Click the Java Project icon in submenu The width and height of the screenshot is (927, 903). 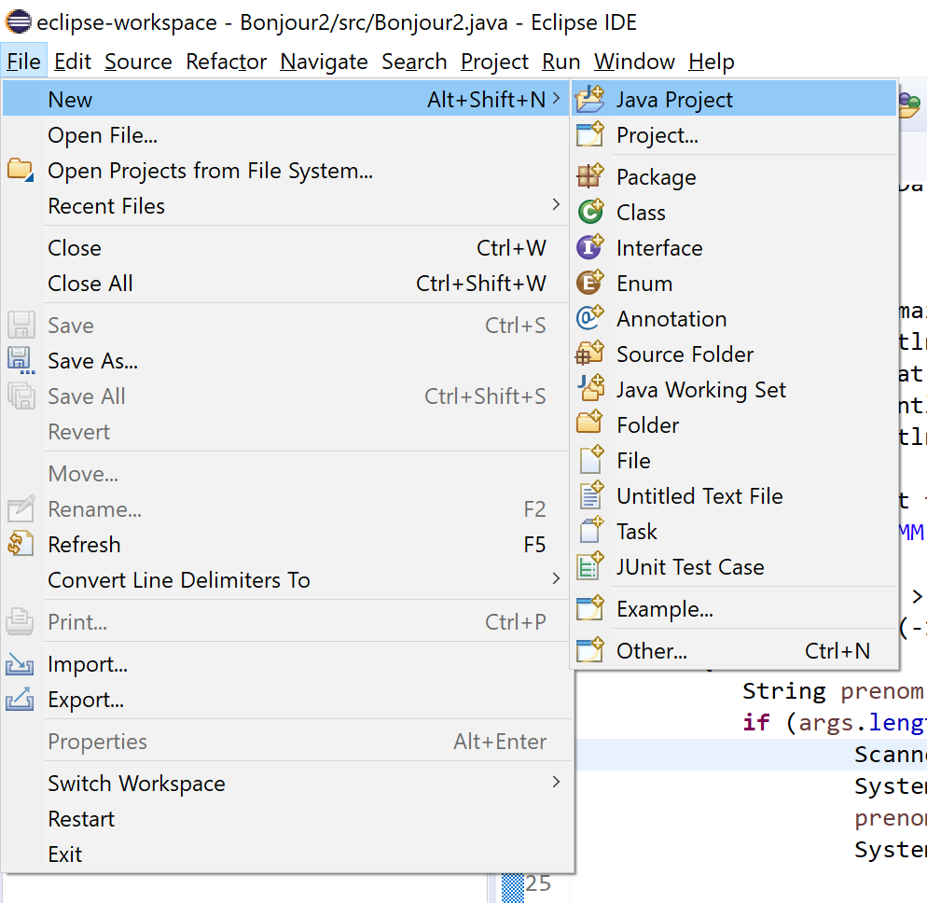tap(590, 100)
